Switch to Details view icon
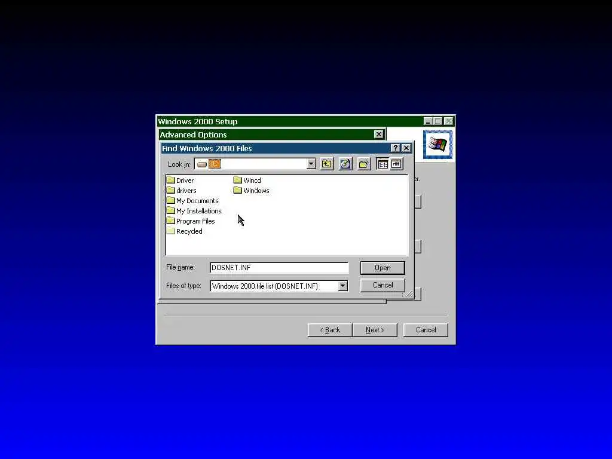The image size is (612, 459). coord(396,164)
